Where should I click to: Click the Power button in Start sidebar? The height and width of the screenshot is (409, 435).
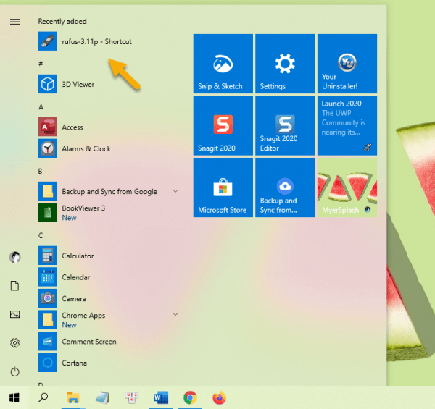pos(15,371)
